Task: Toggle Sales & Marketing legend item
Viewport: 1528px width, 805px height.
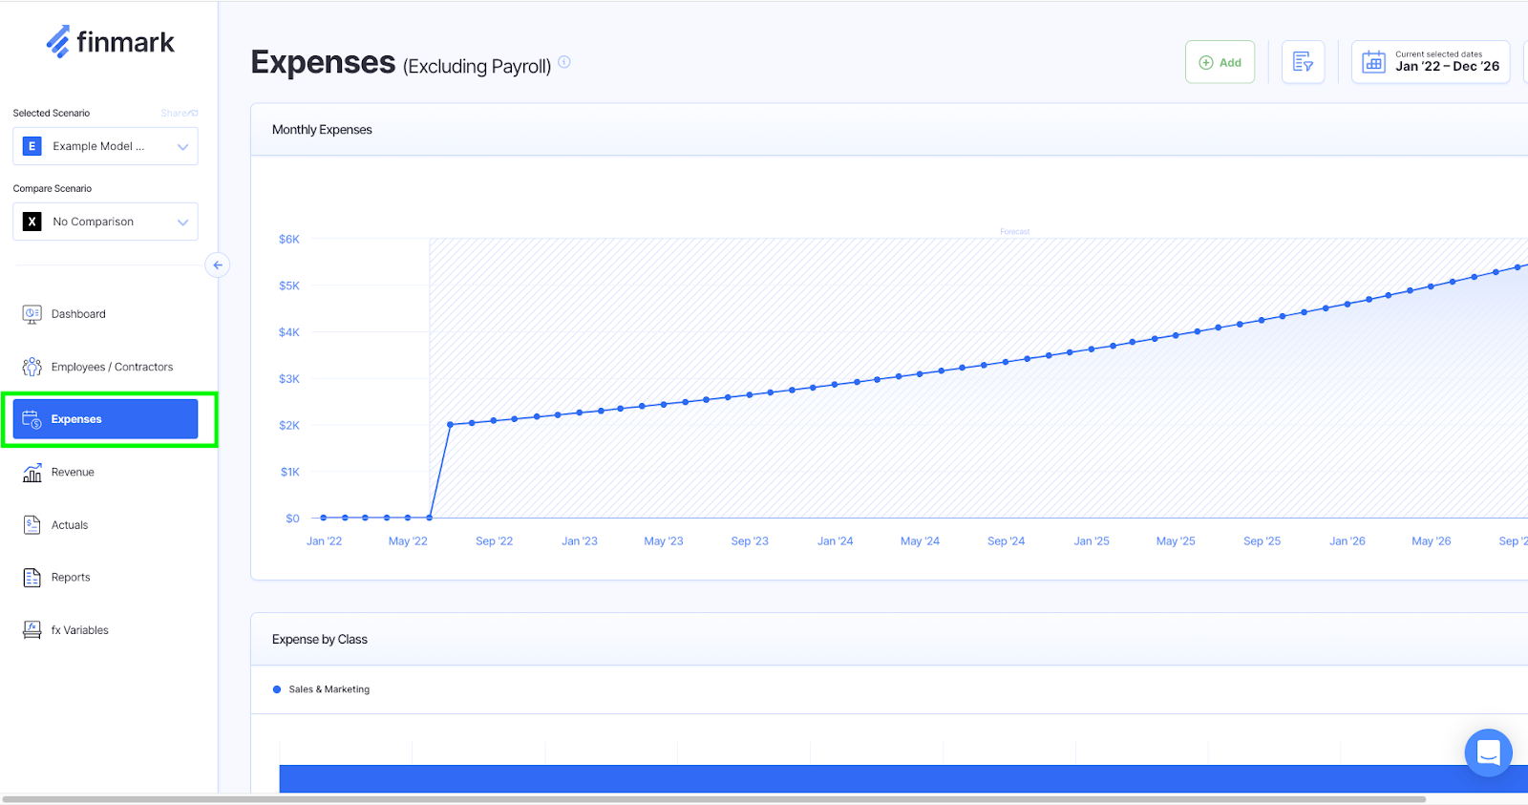Action: coord(322,689)
